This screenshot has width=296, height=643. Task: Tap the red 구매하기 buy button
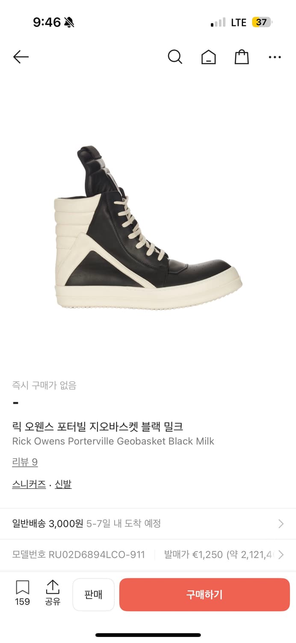[x=204, y=595]
